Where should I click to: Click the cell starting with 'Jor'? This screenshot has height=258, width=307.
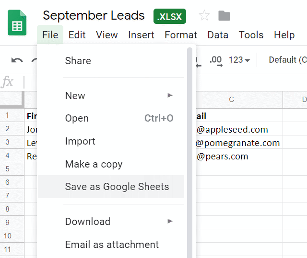point(31,129)
